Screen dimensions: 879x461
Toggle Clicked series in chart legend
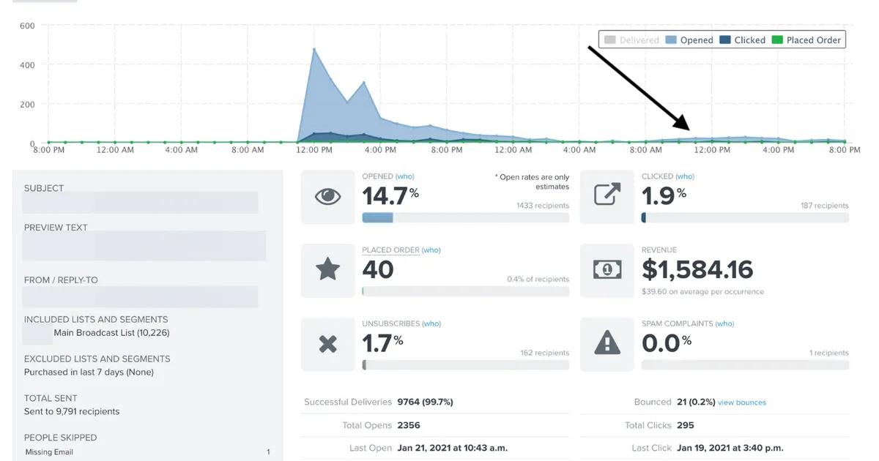pos(742,40)
